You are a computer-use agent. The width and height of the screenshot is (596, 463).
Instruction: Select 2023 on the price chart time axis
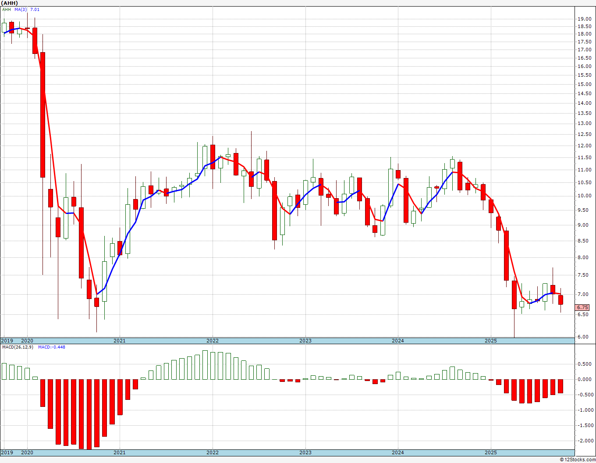[x=305, y=341]
